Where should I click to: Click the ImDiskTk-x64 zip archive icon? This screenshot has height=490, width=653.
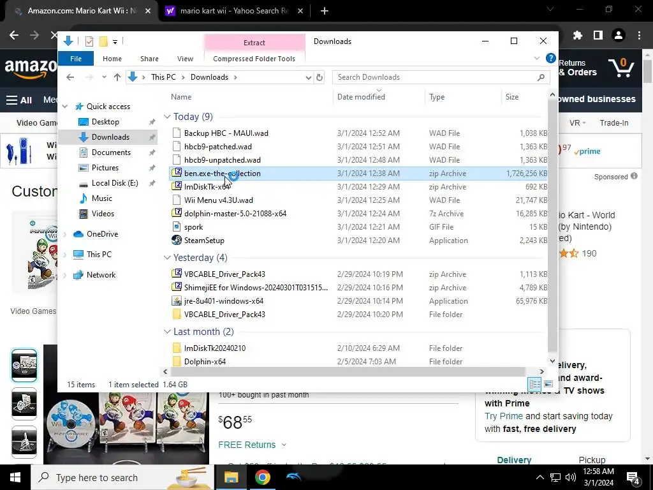pos(177,186)
